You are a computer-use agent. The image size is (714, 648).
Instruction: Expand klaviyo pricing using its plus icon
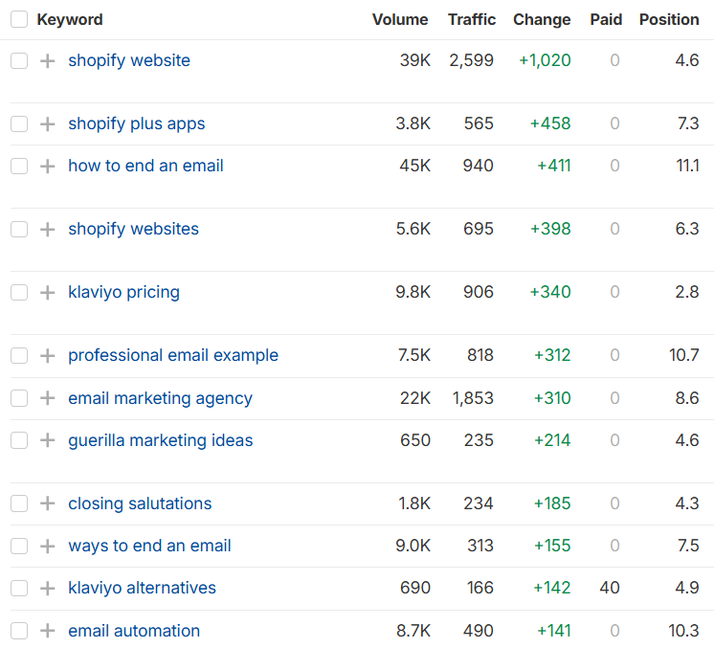pos(47,292)
